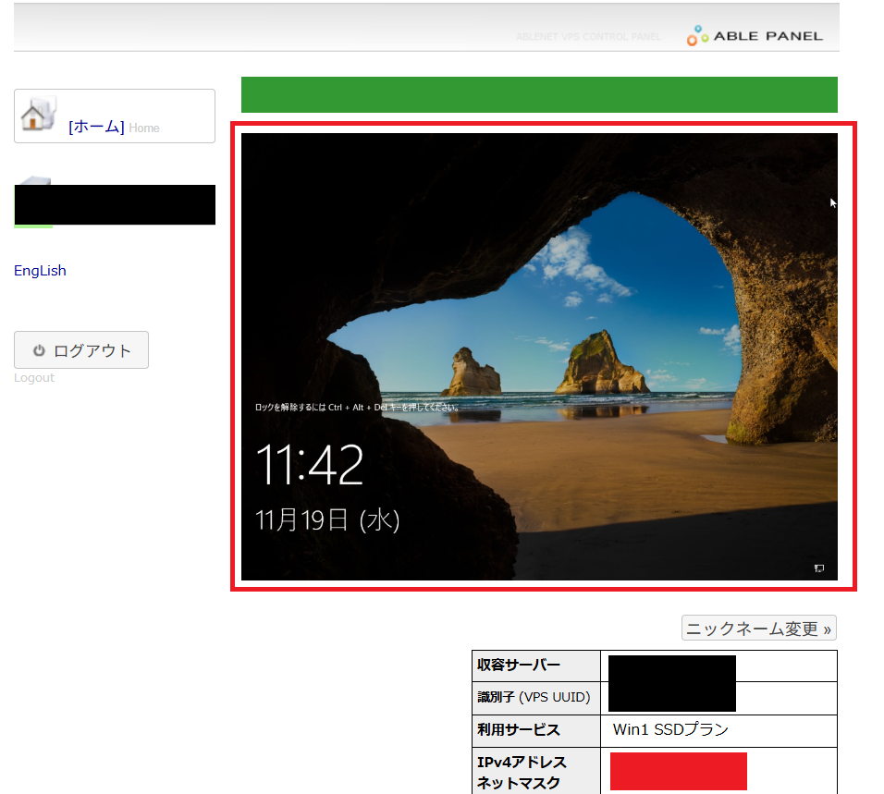Click the green status banner above the console

[x=539, y=94]
